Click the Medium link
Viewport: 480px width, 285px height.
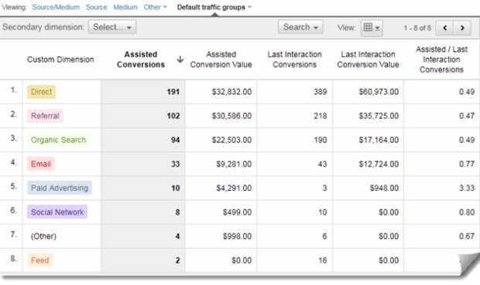point(125,7)
